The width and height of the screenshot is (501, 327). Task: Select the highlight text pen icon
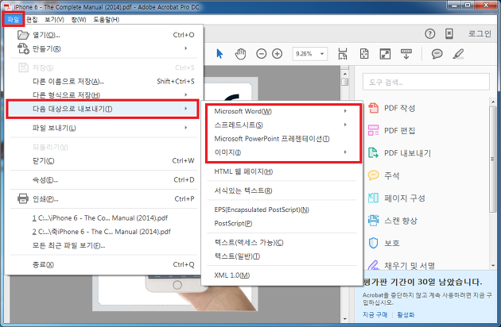(458, 54)
